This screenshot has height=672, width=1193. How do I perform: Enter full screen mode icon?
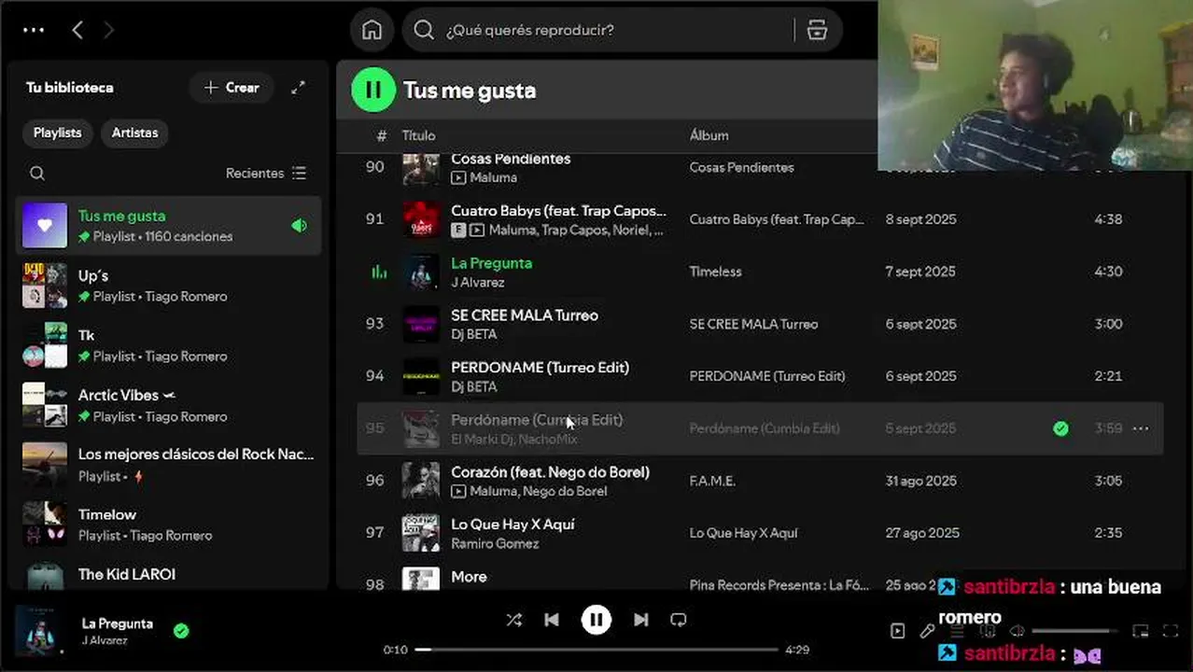pyautogui.click(x=1170, y=631)
